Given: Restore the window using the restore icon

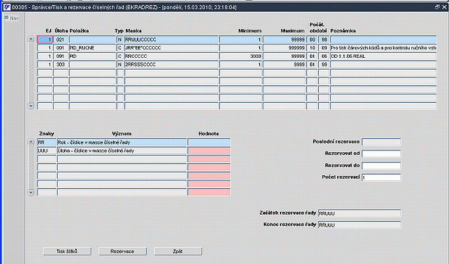Looking at the screenshot, I should [x=437, y=7].
